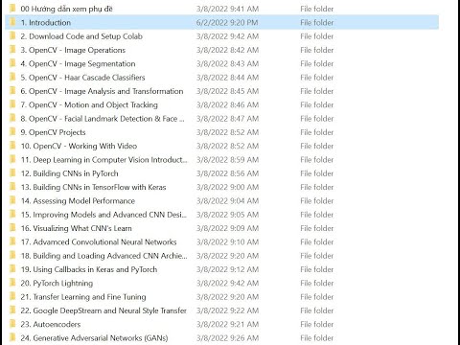
Task: Select '15. Improving Models and Advanced CNN' name
Action: (x=103, y=215)
